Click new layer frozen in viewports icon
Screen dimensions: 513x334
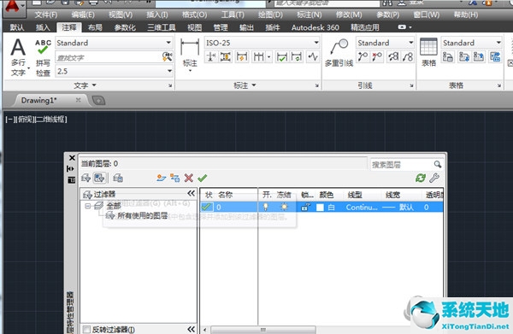175,179
